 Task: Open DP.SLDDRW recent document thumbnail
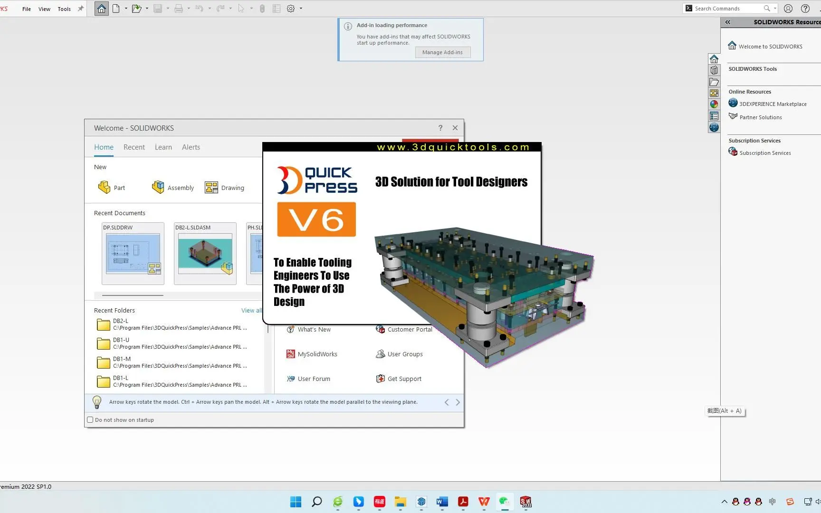click(x=133, y=254)
